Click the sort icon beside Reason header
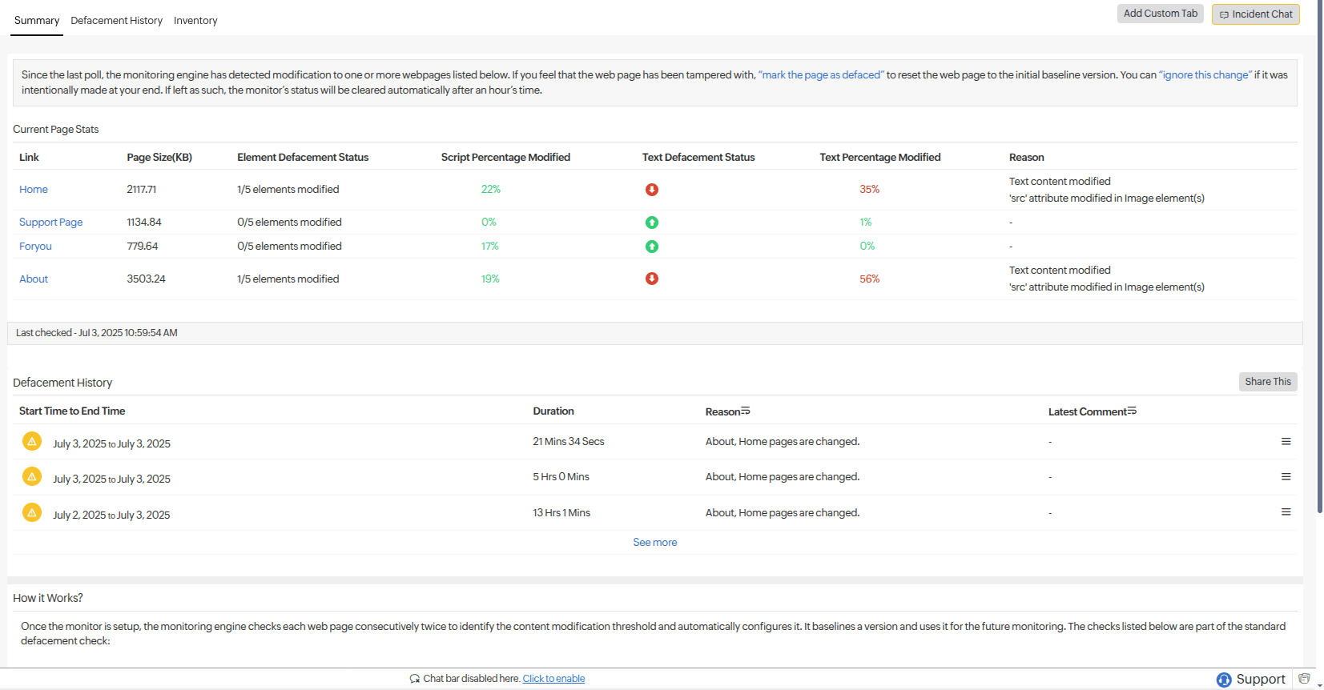Screen dimensions: 1324x690 [x=746, y=411]
